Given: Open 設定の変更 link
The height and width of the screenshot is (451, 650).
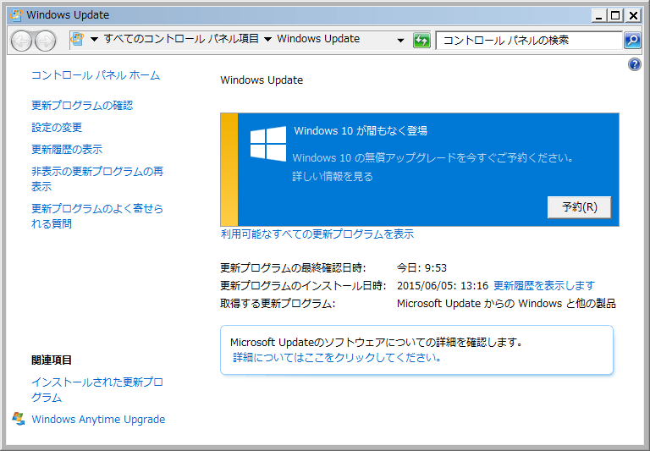Looking at the screenshot, I should point(57,127).
